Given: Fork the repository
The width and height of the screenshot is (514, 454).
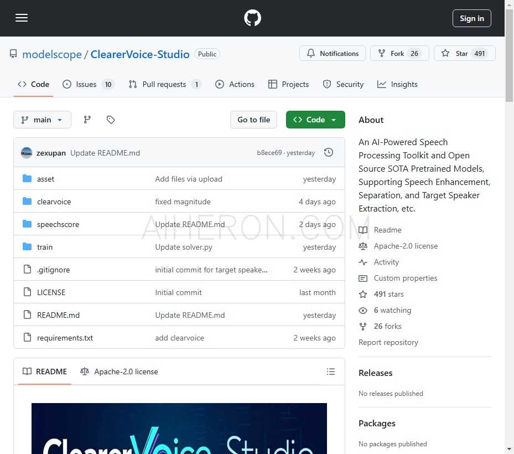Looking at the screenshot, I should pyautogui.click(x=399, y=54).
